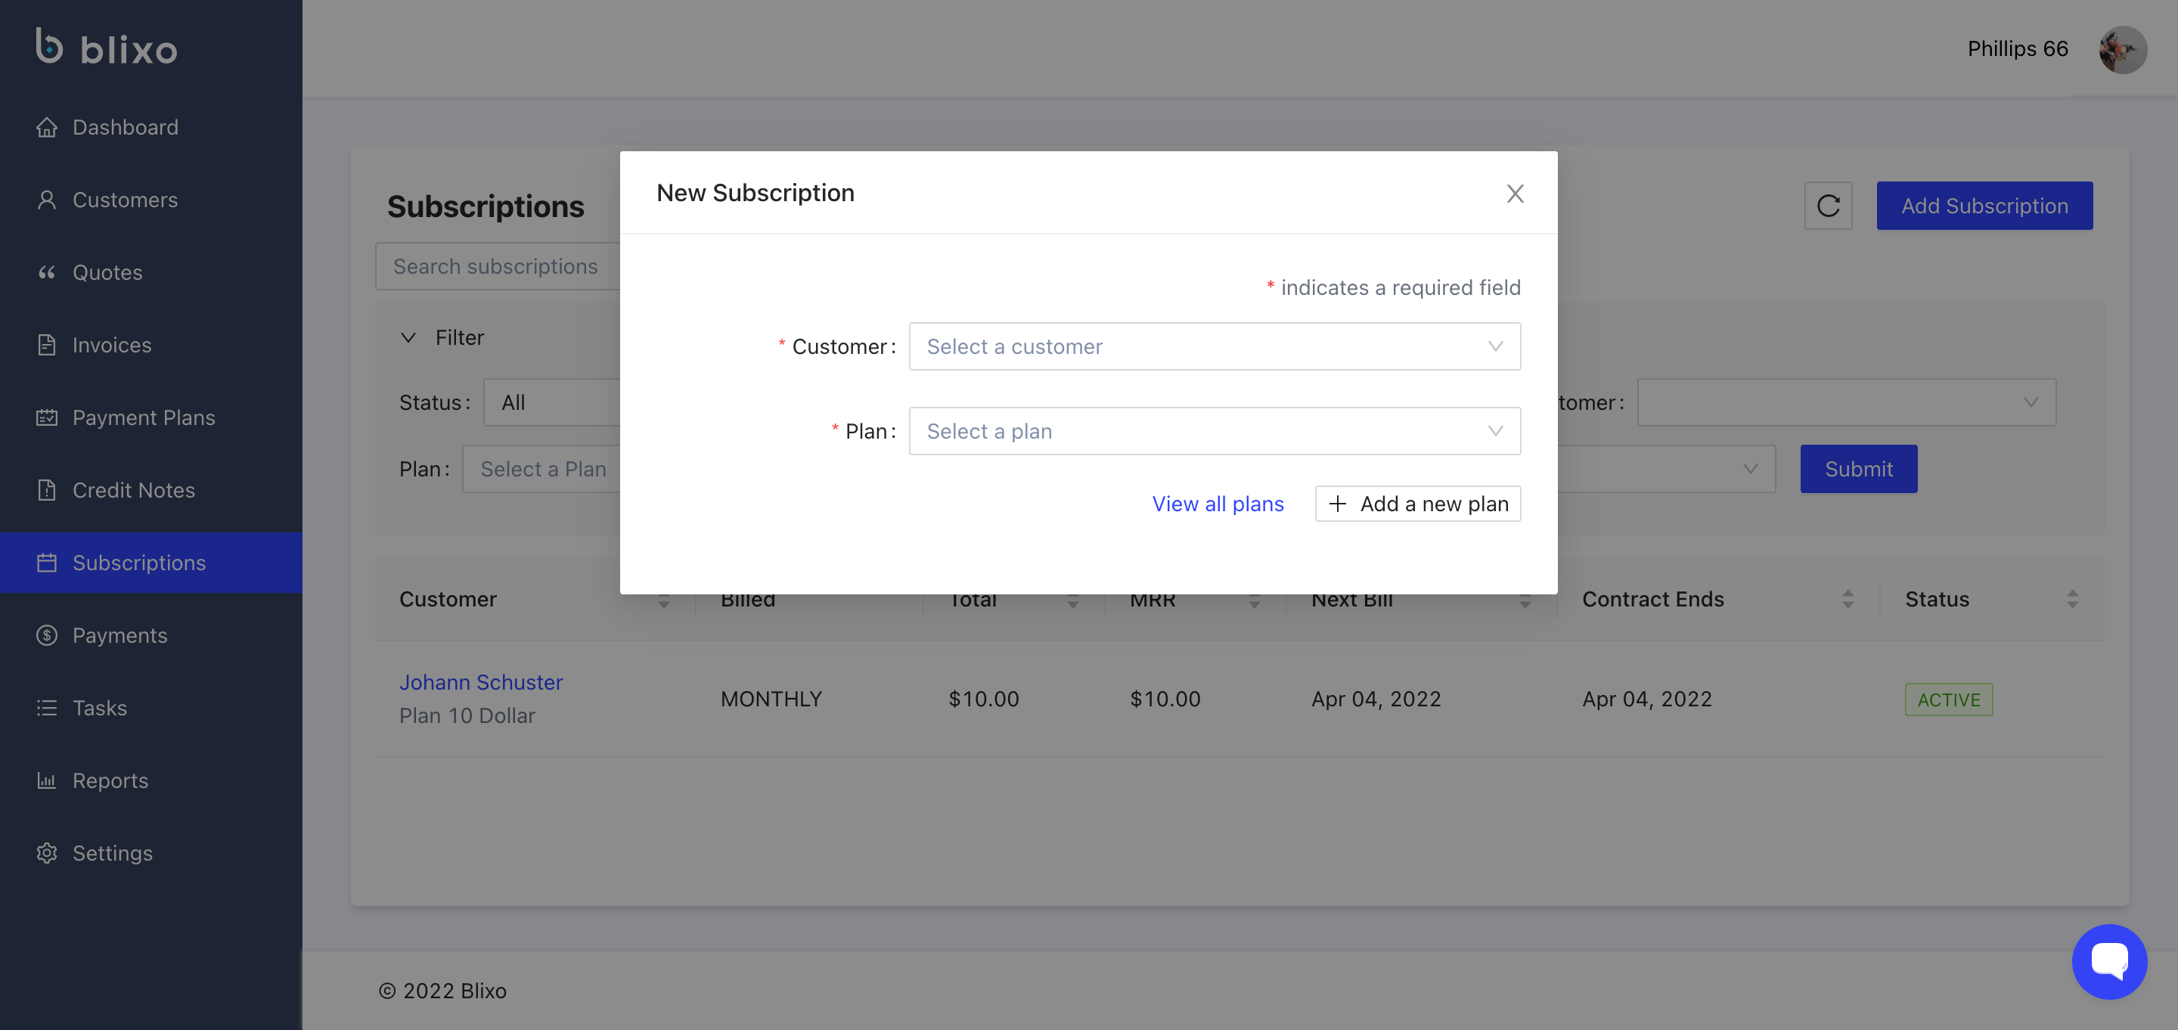Collapse the Filter section chevron
This screenshot has width=2178, height=1030.
[408, 337]
